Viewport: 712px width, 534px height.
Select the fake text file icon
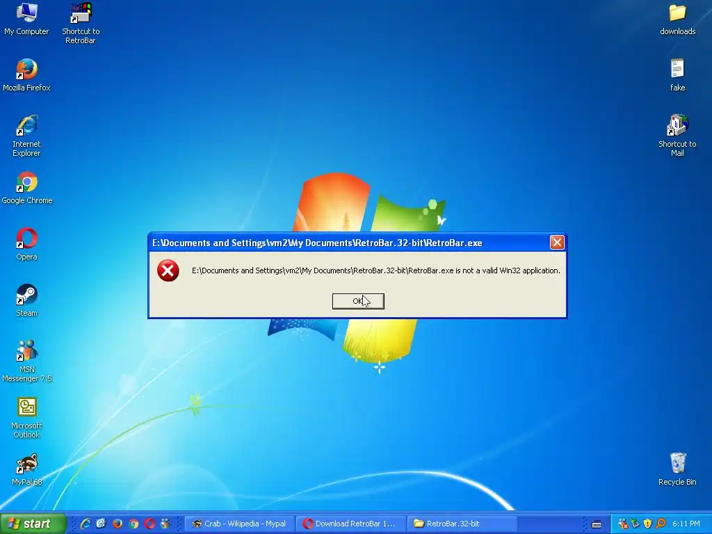[677, 75]
